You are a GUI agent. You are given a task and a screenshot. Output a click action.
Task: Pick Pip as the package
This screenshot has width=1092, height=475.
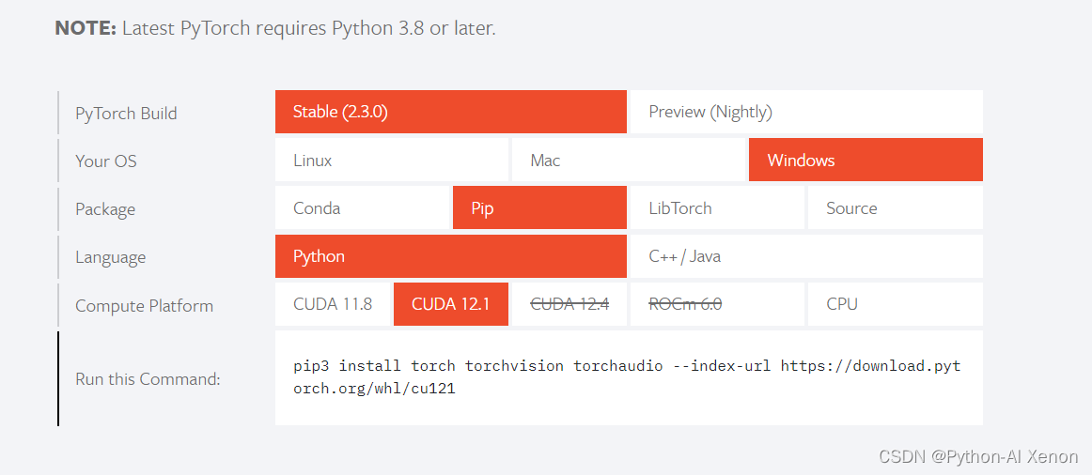[x=539, y=208]
